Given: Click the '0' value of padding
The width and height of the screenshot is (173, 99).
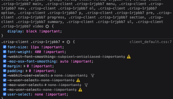Looking at the screenshot, I should [x=30, y=71].
